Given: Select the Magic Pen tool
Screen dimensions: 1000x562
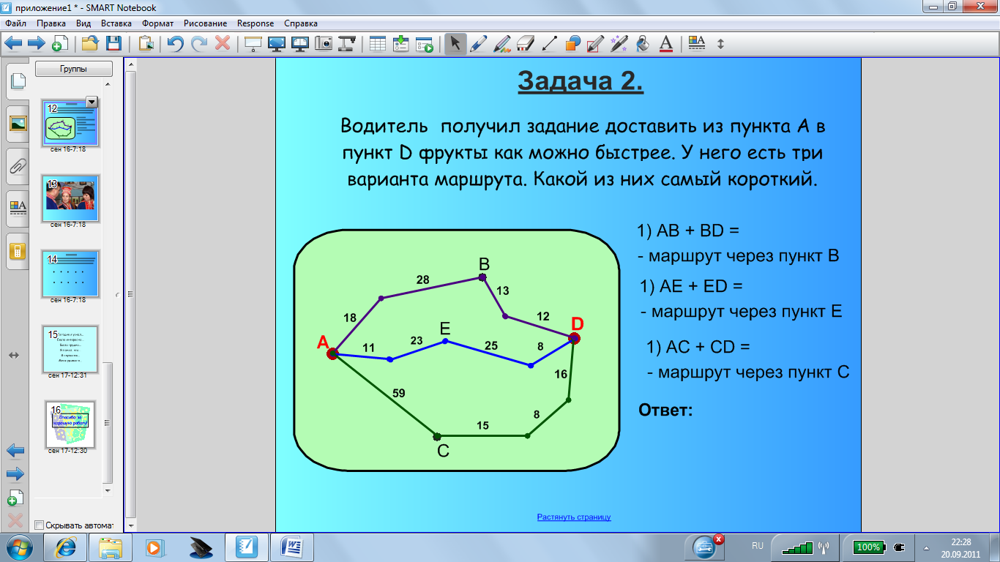Looking at the screenshot, I should pos(619,43).
